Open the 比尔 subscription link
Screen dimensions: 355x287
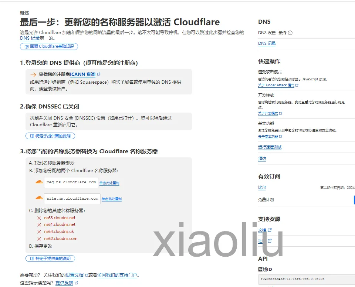(x=262, y=188)
